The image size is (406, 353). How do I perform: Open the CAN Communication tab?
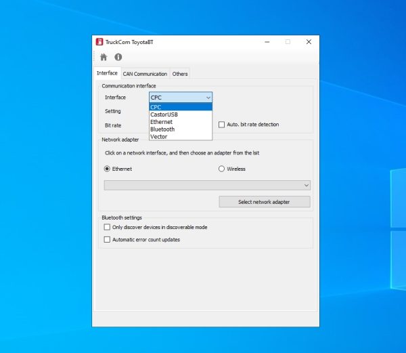point(145,74)
